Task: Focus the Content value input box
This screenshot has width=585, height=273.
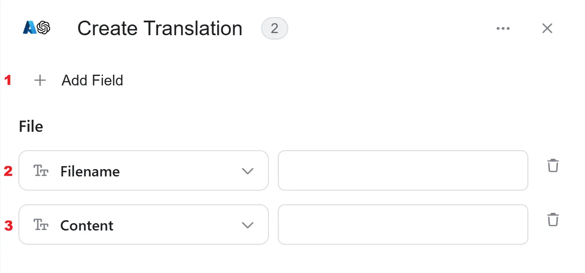Action: tap(403, 224)
